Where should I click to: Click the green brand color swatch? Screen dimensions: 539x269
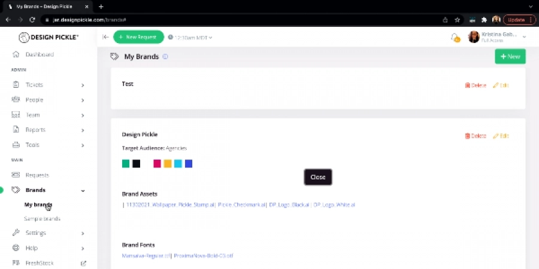tap(126, 164)
